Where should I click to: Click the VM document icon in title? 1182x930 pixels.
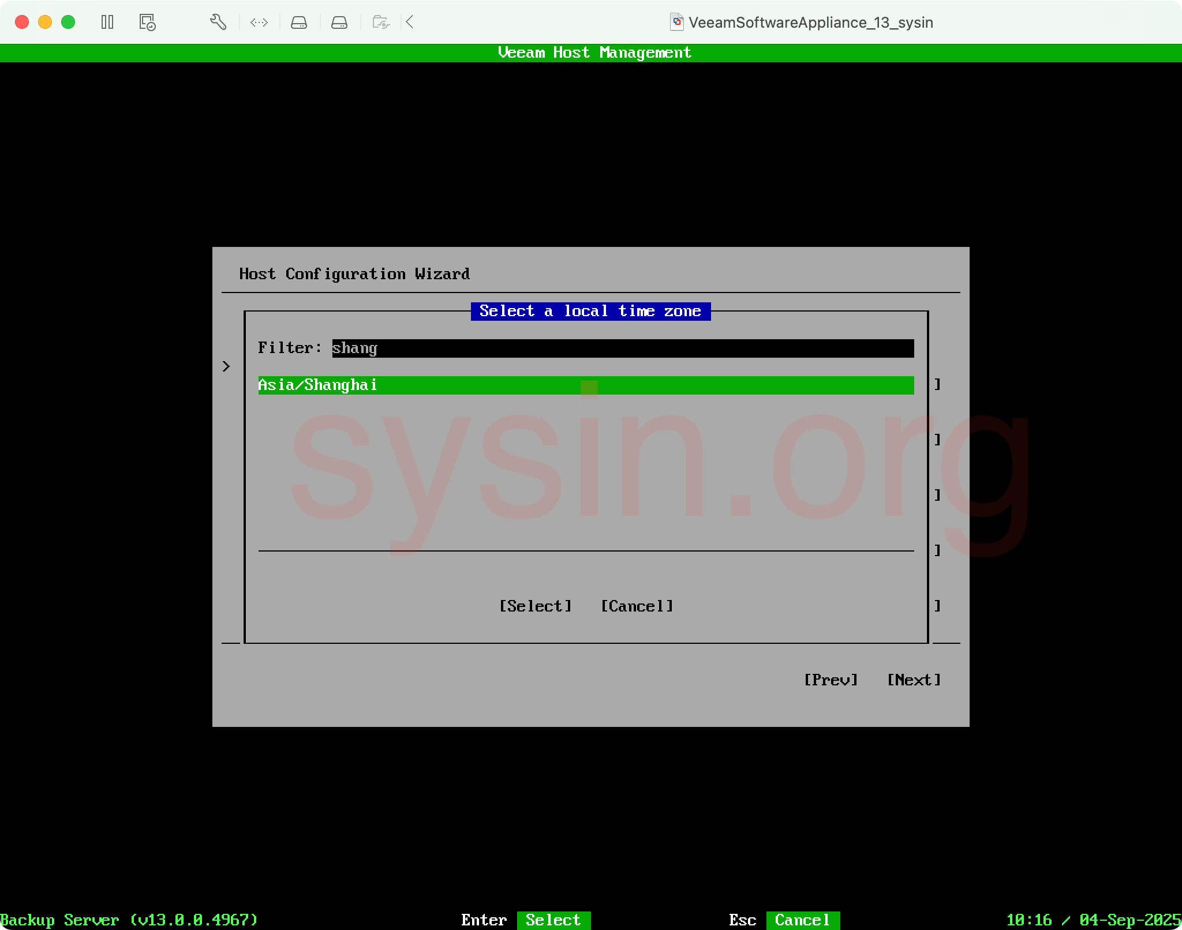tap(676, 22)
